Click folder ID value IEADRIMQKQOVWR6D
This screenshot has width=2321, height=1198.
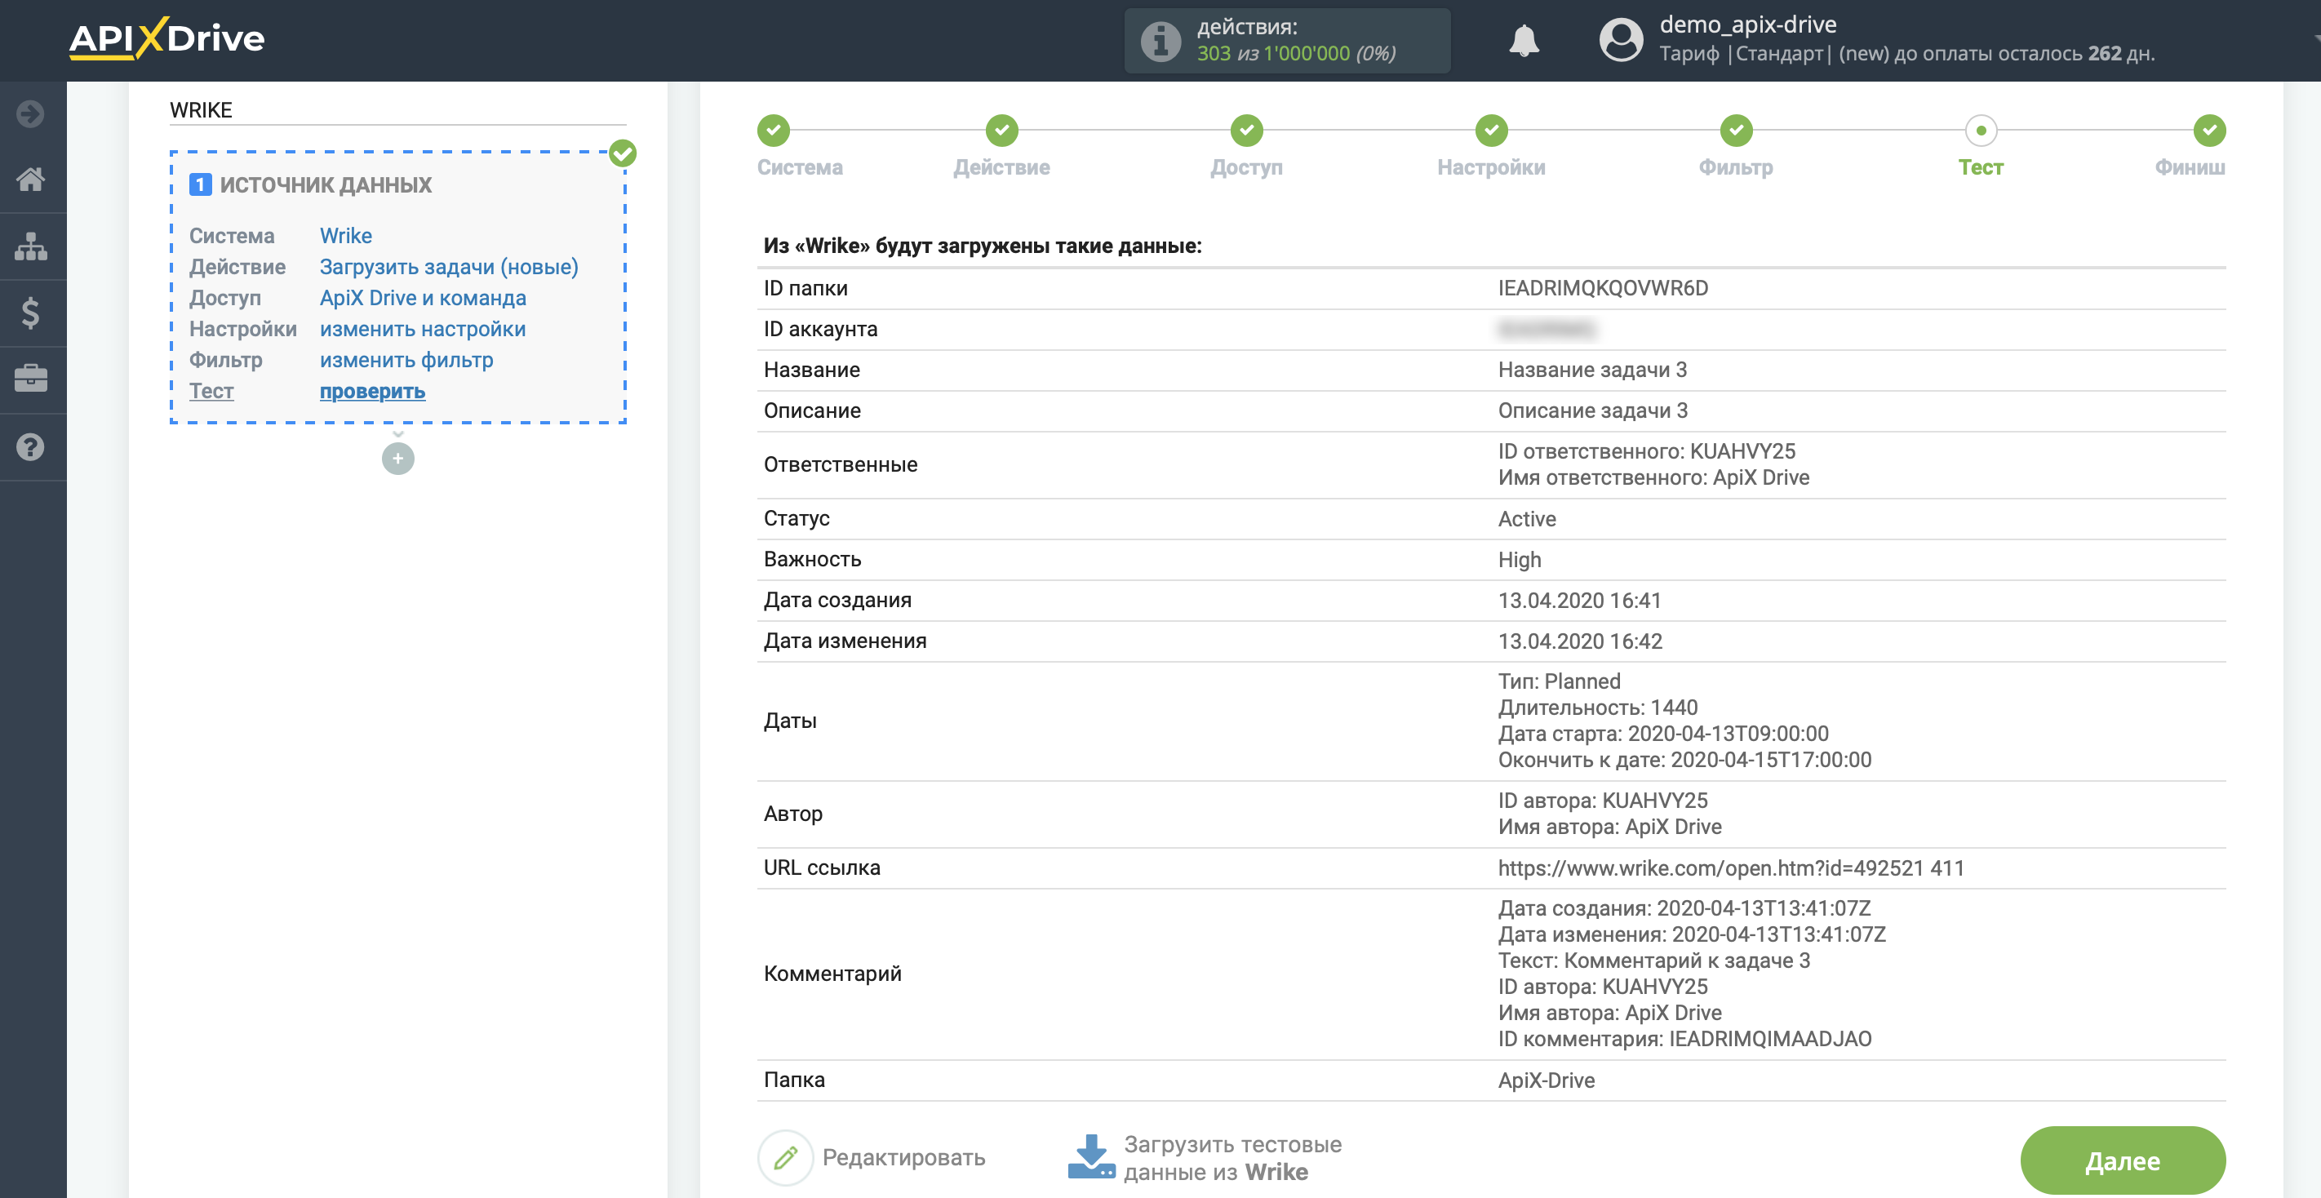click(x=1602, y=288)
